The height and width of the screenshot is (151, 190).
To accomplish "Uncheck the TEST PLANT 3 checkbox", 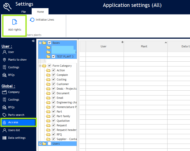I will coord(54,57).
